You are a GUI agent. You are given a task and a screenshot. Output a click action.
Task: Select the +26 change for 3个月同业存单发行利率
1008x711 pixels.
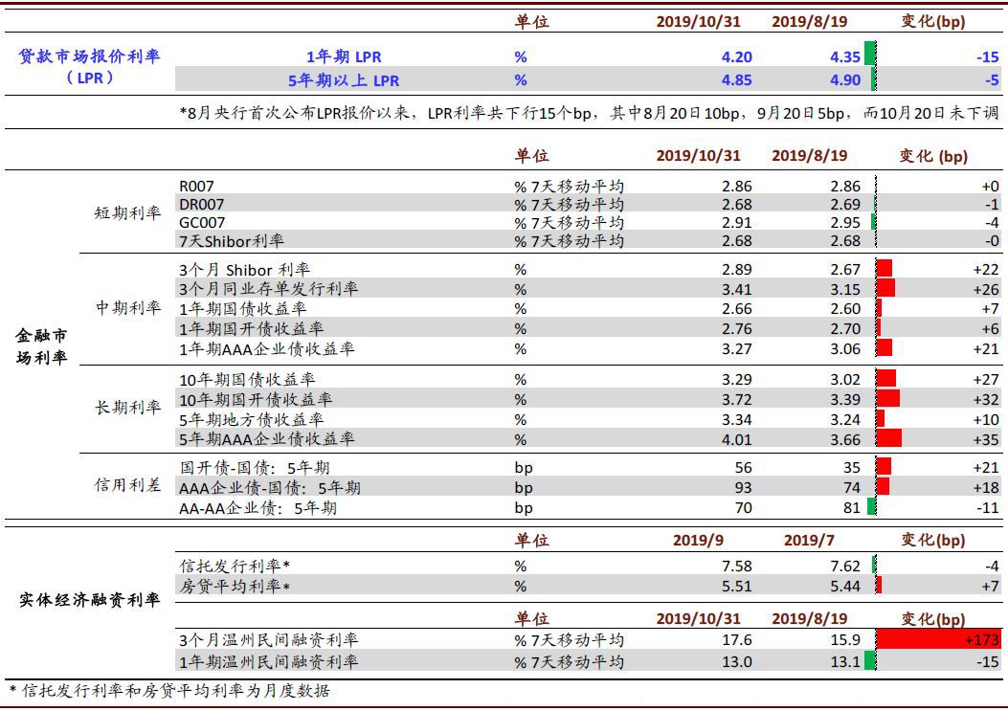point(986,289)
